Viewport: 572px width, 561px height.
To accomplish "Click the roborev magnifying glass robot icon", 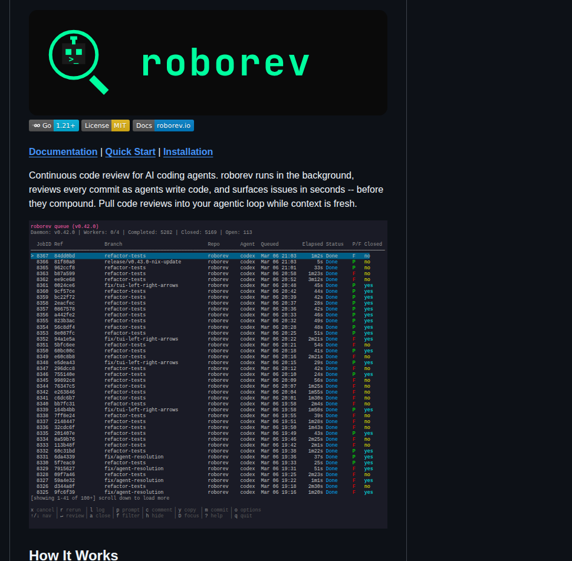I will [x=78, y=62].
